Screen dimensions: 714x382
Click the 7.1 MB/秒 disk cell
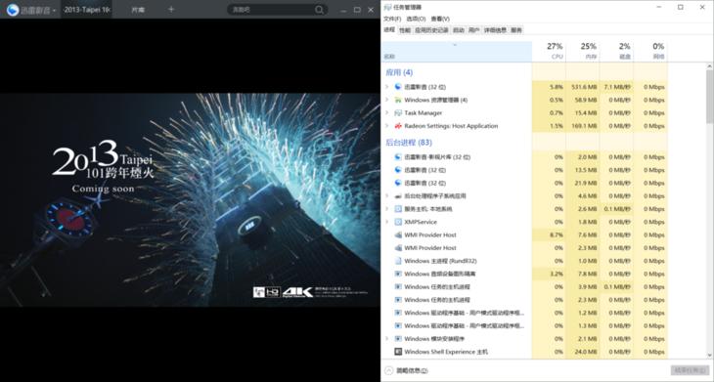(x=616, y=86)
